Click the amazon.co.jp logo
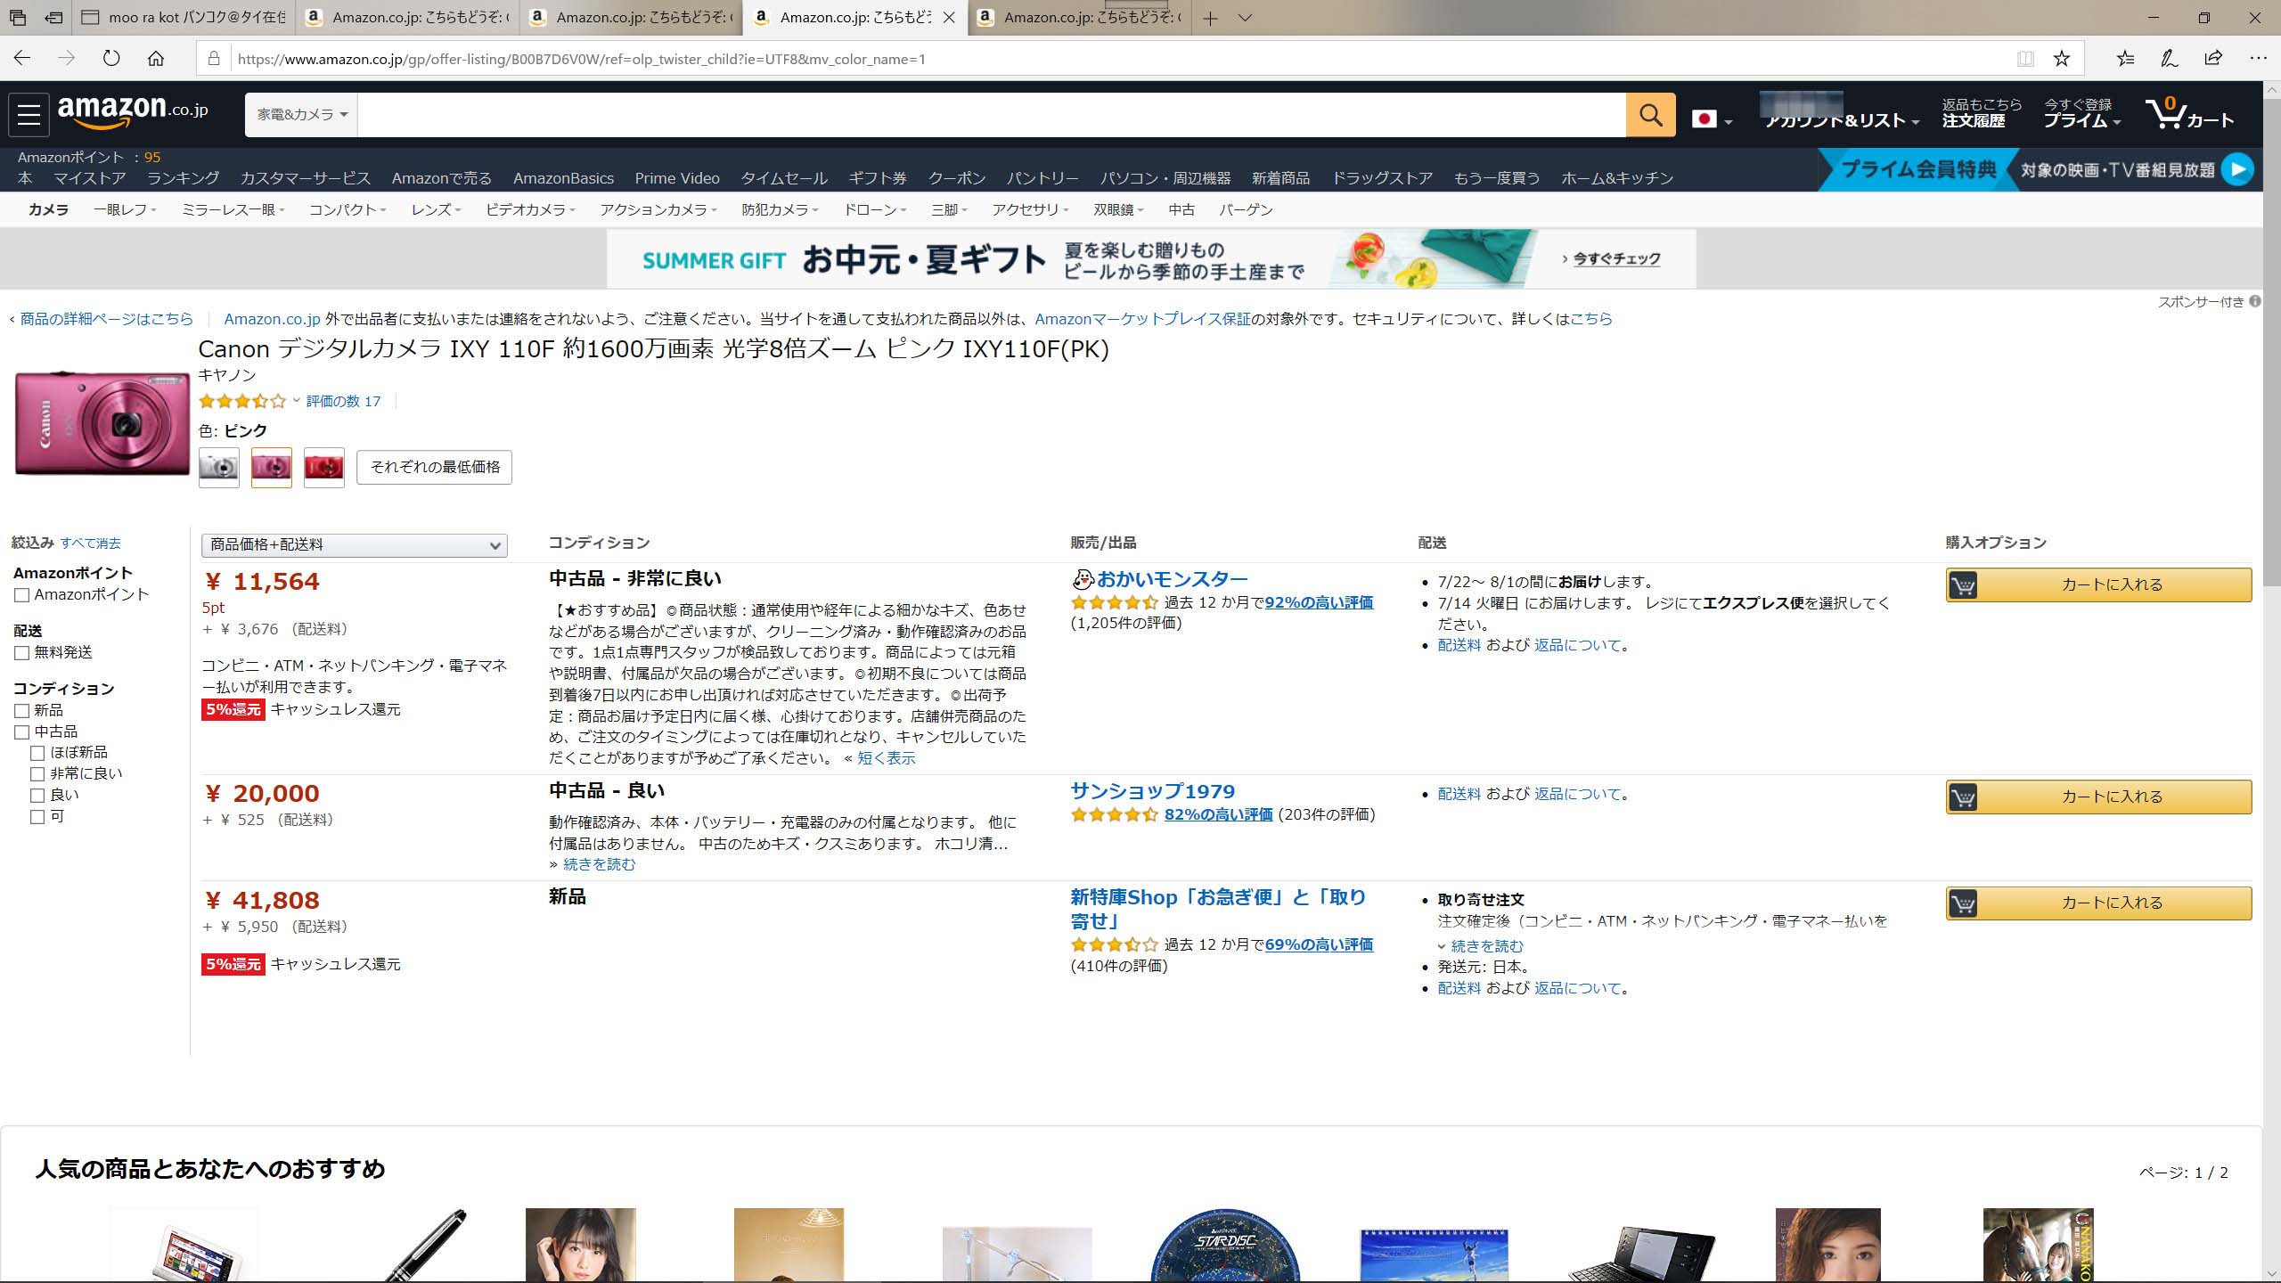 (x=133, y=112)
